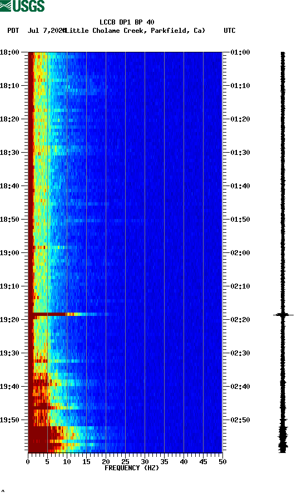Image resolution: width=307 pixels, height=497 pixels.
Task: Click the '02:20' UTC time label
Action: click(x=240, y=319)
